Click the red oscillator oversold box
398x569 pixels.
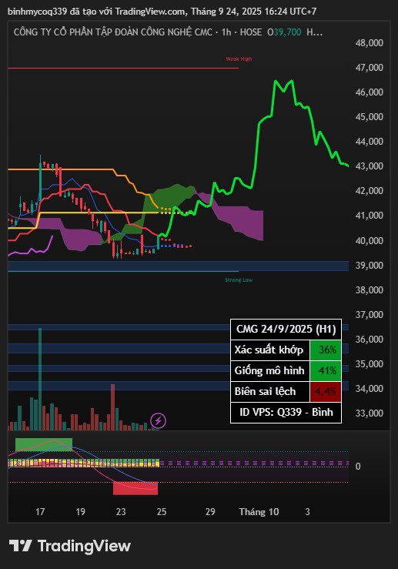click(135, 488)
